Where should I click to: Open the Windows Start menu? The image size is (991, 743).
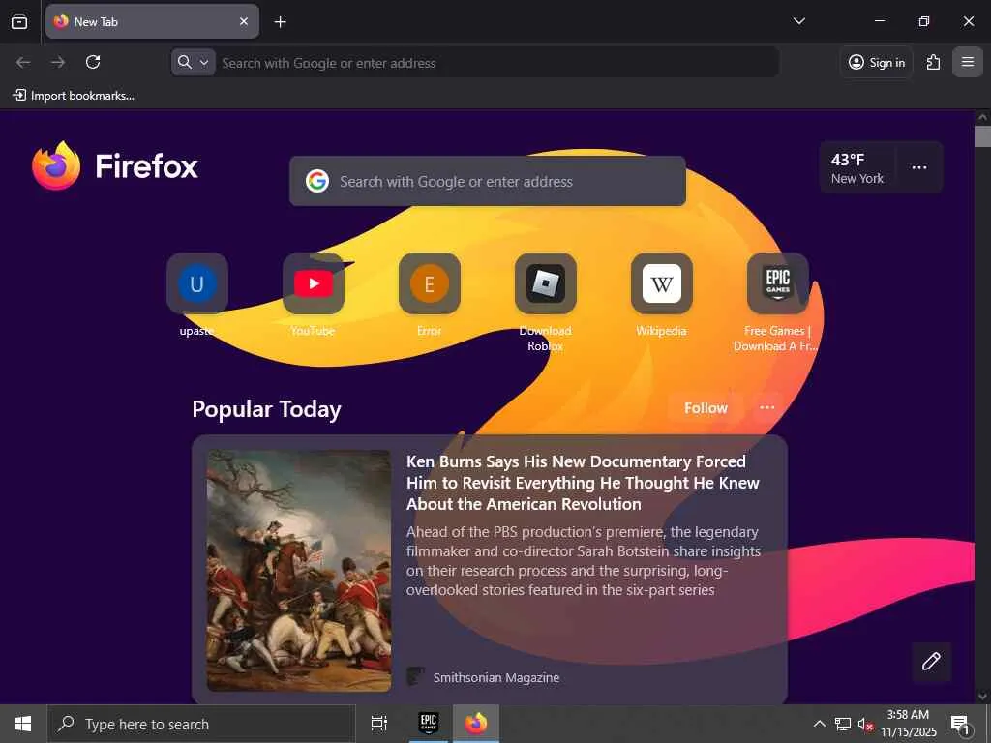pyautogui.click(x=23, y=724)
